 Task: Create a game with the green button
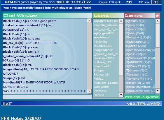tap(142, 97)
